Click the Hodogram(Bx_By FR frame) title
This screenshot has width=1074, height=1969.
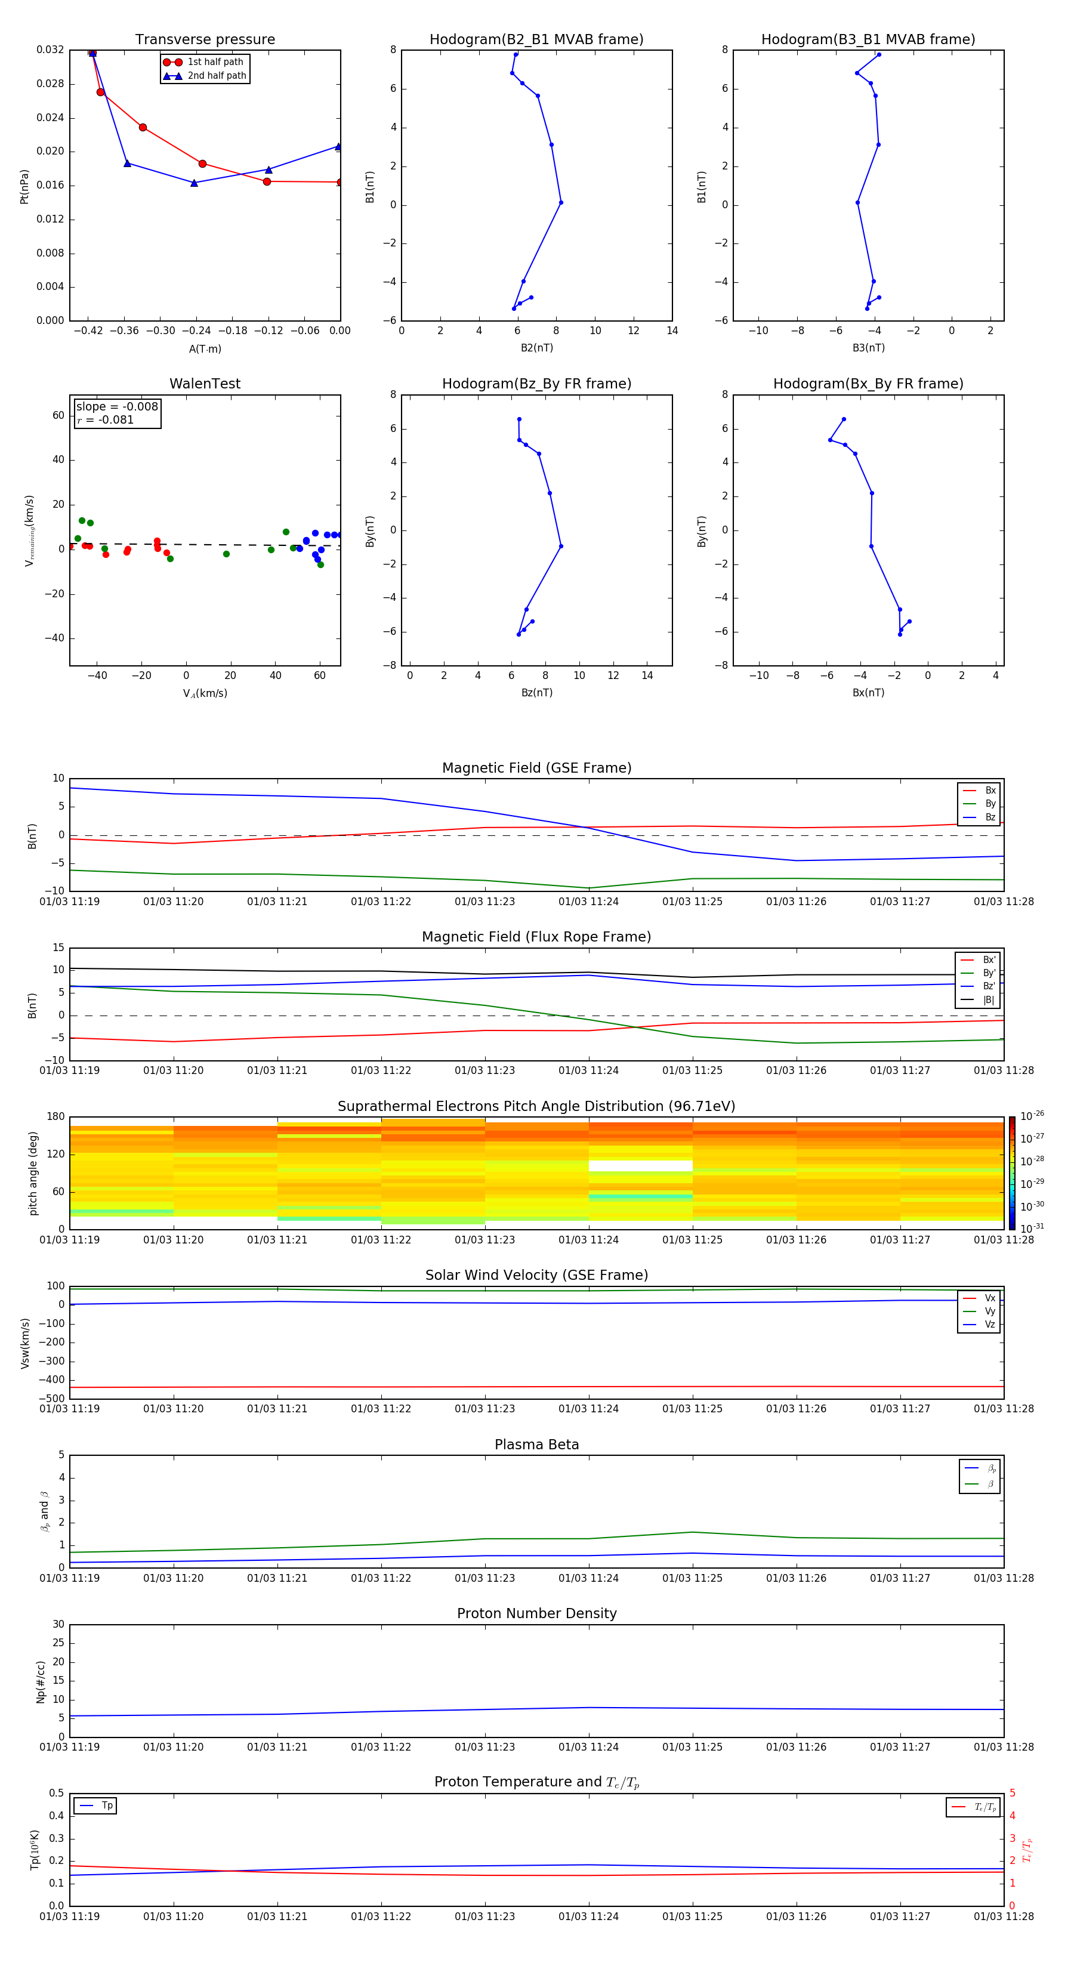click(x=868, y=384)
